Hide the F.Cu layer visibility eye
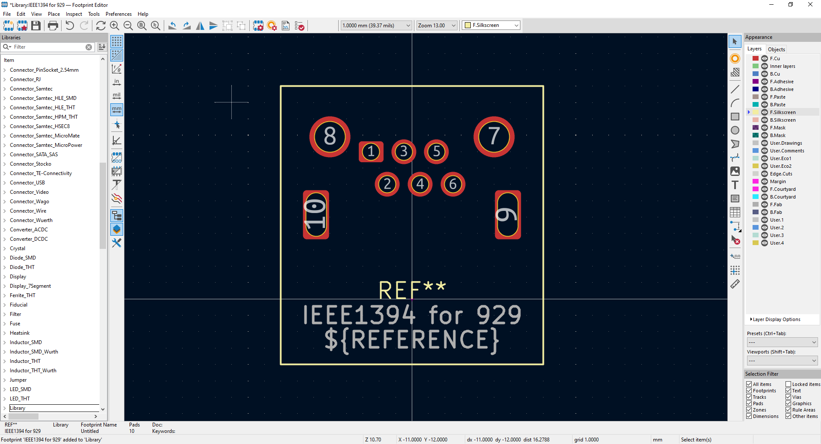 (765, 58)
